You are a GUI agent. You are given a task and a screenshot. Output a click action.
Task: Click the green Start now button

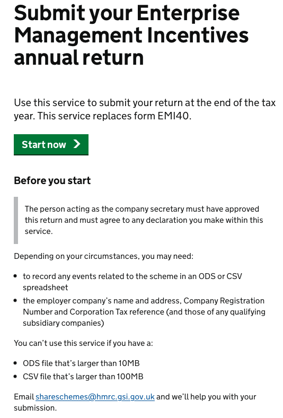51,144
